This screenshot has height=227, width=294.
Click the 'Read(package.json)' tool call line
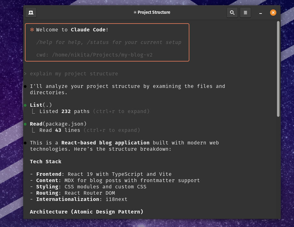[x=58, y=124]
